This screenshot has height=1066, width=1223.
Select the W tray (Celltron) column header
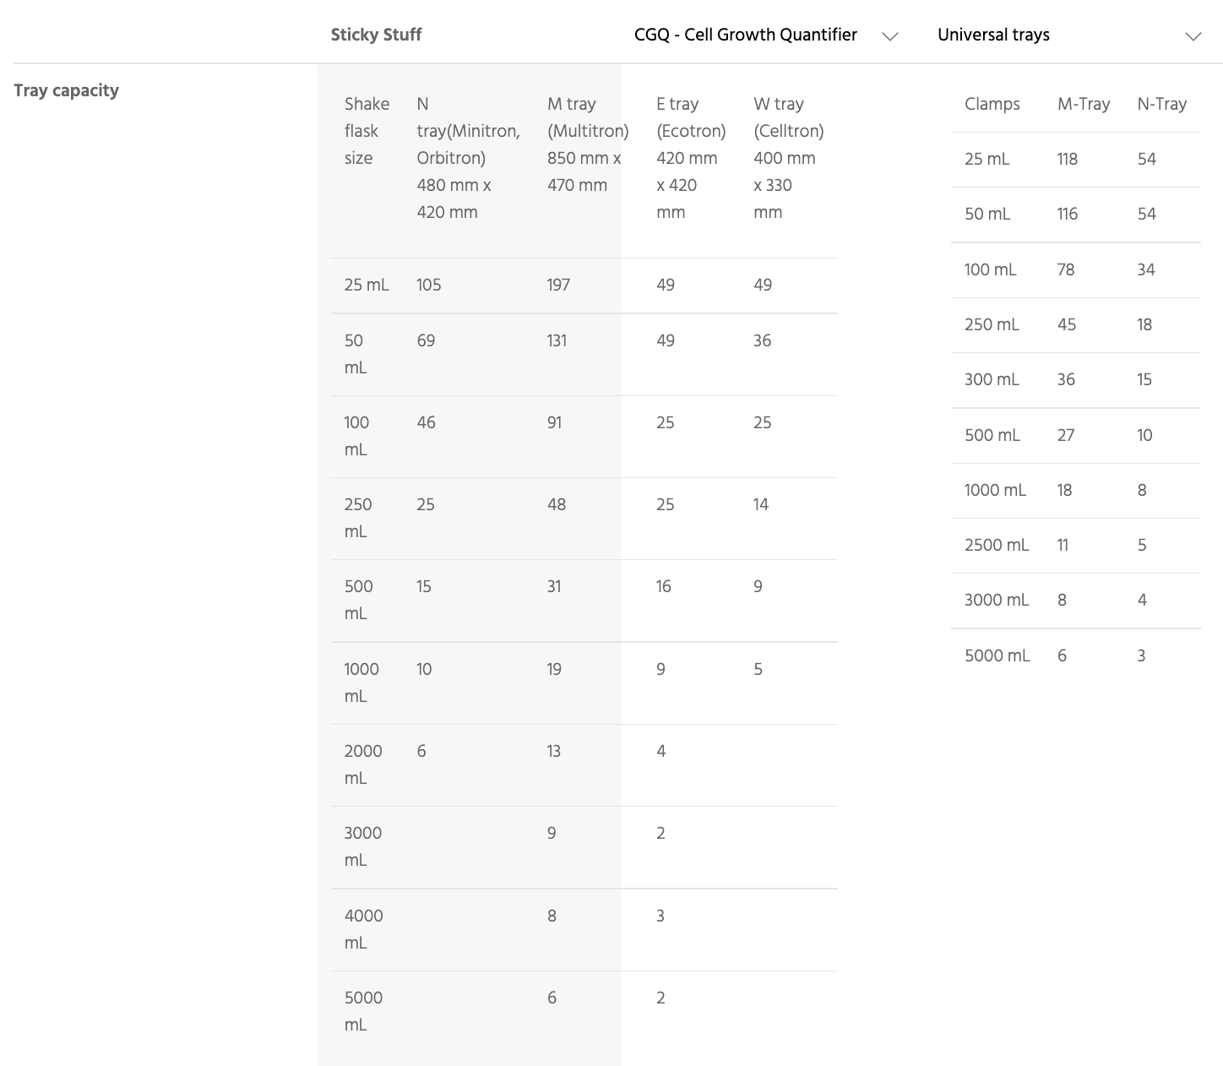click(788, 158)
